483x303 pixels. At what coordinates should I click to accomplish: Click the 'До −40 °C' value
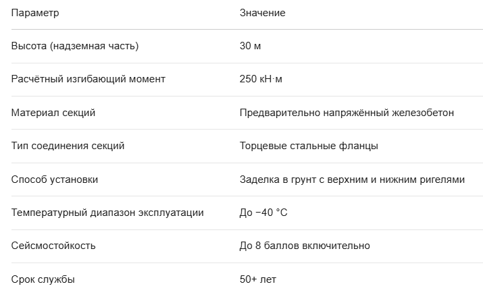(263, 213)
